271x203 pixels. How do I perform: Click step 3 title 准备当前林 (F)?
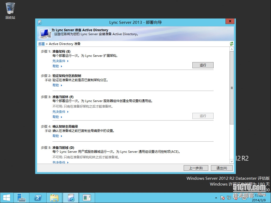pos(63,97)
